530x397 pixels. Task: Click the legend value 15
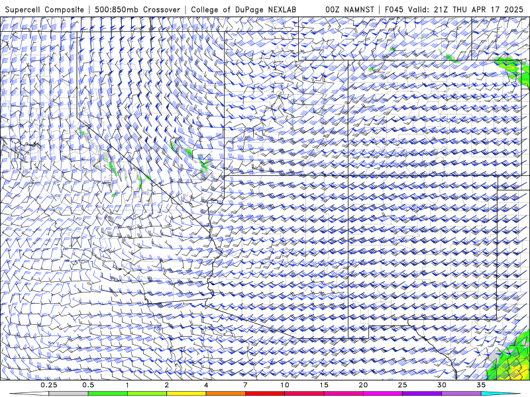[x=324, y=385]
